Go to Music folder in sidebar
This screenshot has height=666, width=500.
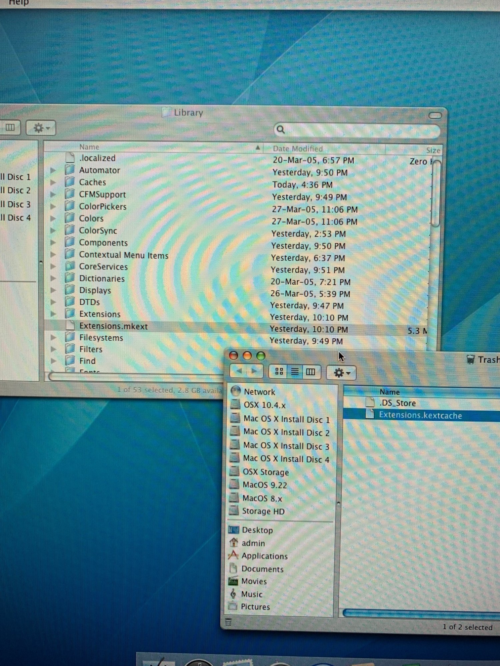(x=246, y=594)
